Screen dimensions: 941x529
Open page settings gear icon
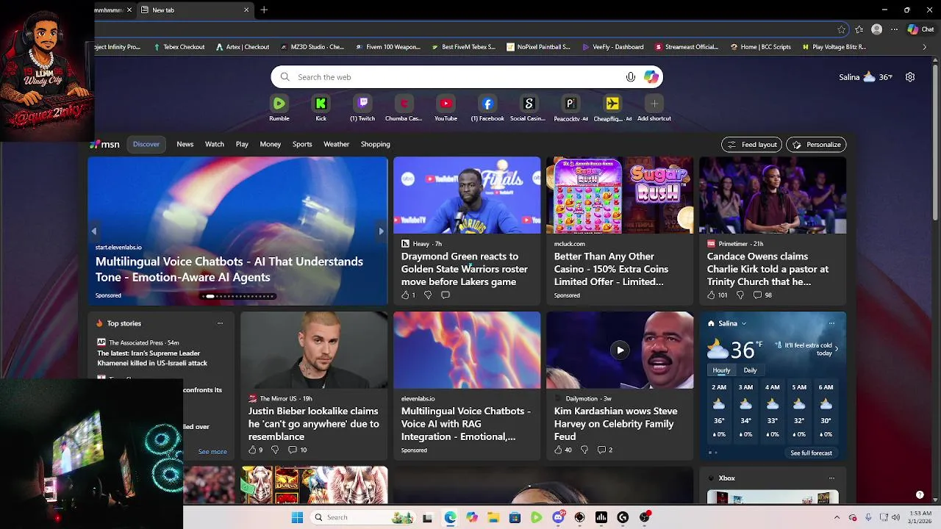pyautogui.click(x=910, y=77)
